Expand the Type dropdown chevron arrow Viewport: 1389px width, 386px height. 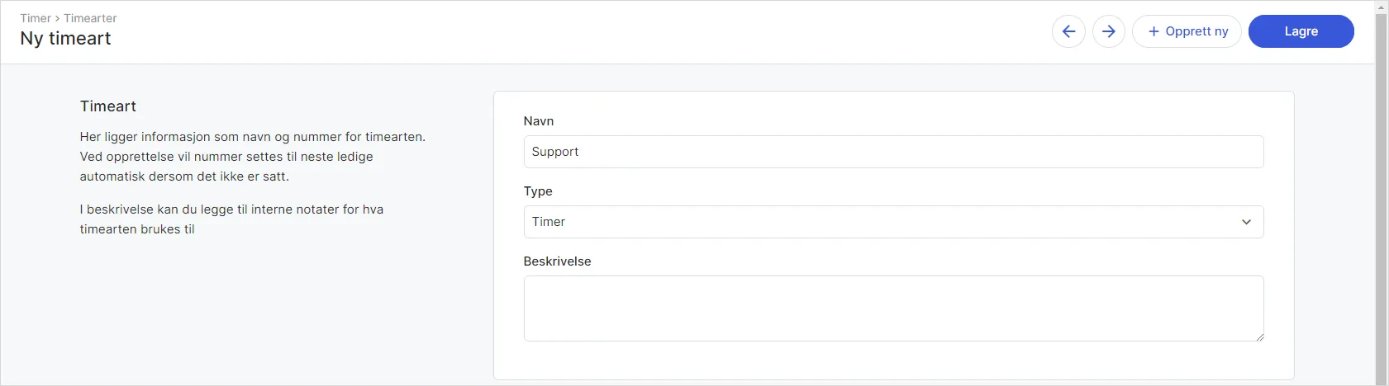pyautogui.click(x=1246, y=222)
